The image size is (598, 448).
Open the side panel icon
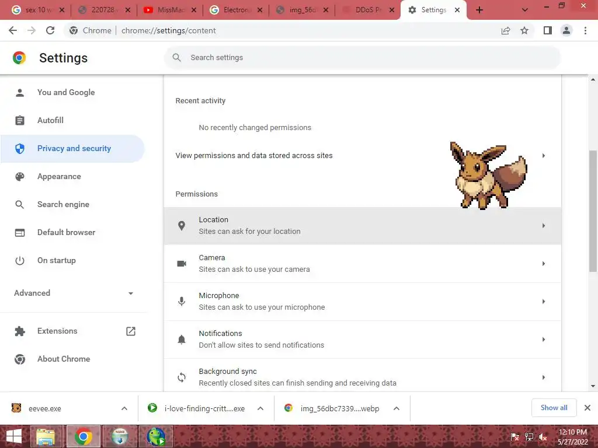(x=548, y=30)
